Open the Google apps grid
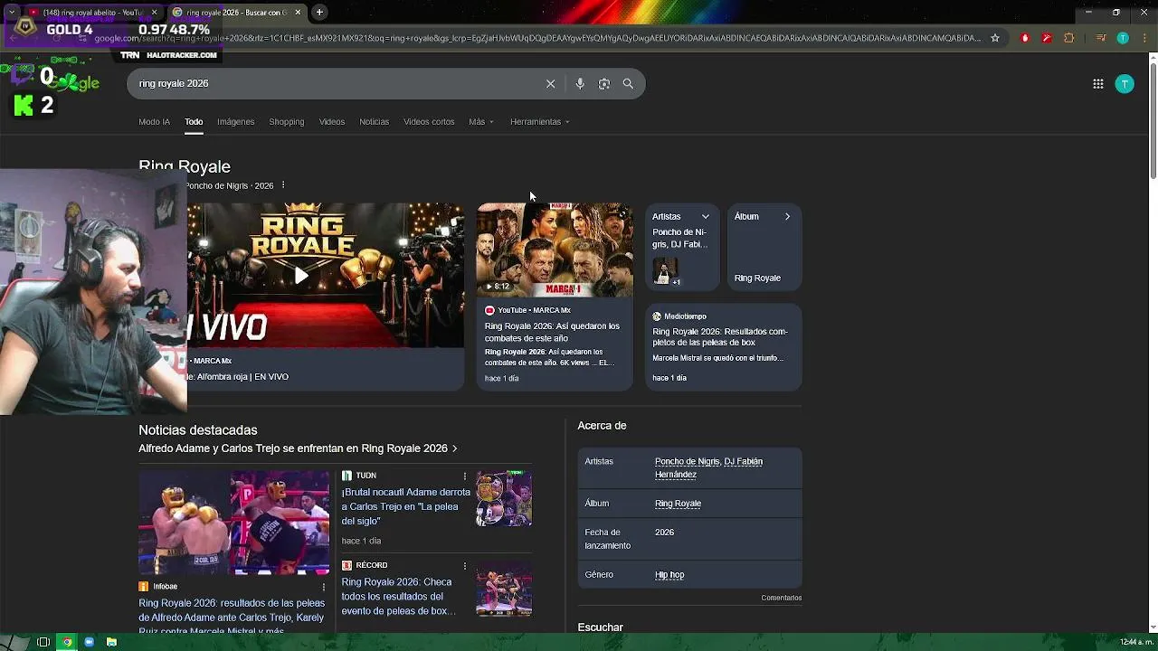The width and height of the screenshot is (1158, 651). pyautogui.click(x=1097, y=84)
